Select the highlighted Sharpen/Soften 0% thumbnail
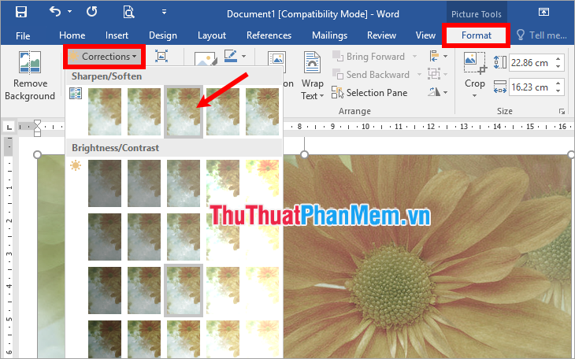575x359 pixels. coord(184,112)
